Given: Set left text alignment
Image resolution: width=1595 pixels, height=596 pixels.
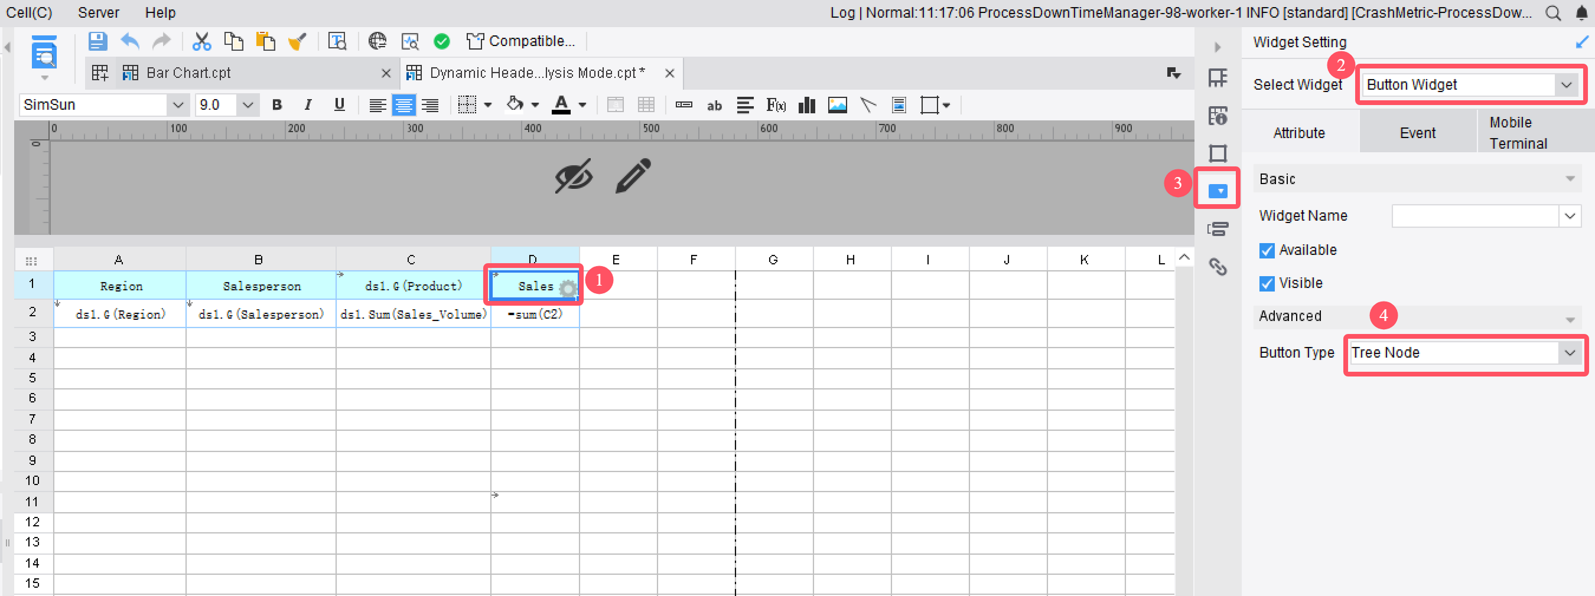Looking at the screenshot, I should point(377,106).
